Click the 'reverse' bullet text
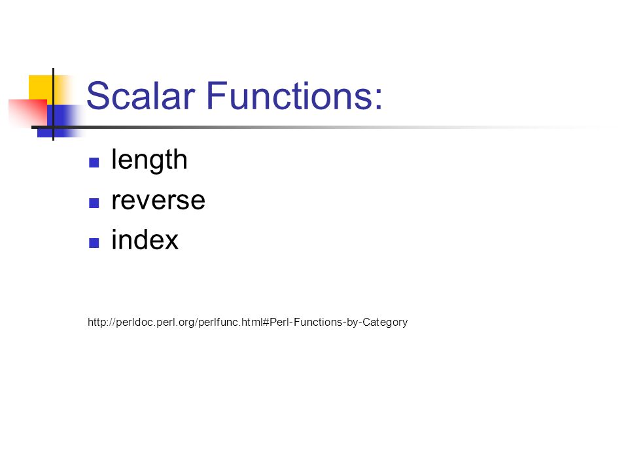 (x=158, y=200)
